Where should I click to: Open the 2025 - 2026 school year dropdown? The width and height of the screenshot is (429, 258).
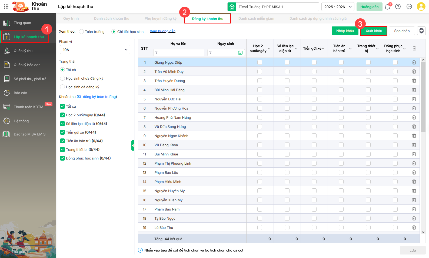338,7
